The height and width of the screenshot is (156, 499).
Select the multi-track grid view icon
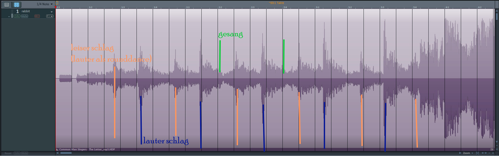click(x=17, y=4)
